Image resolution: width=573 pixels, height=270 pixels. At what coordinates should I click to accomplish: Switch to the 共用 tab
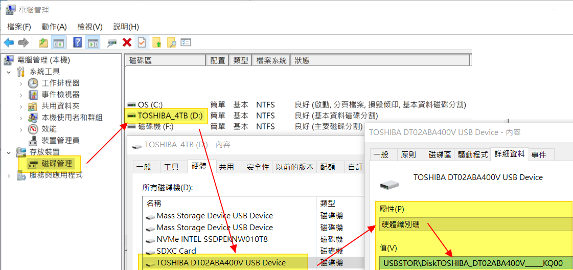tap(230, 167)
